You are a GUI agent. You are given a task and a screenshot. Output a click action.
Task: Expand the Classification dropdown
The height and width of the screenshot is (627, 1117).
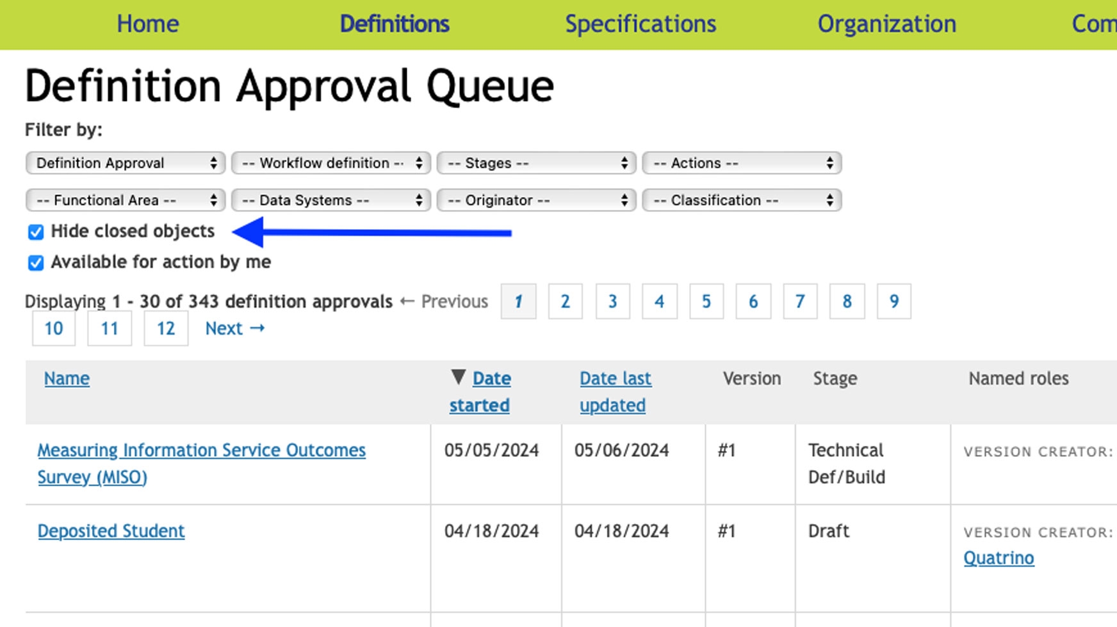742,200
